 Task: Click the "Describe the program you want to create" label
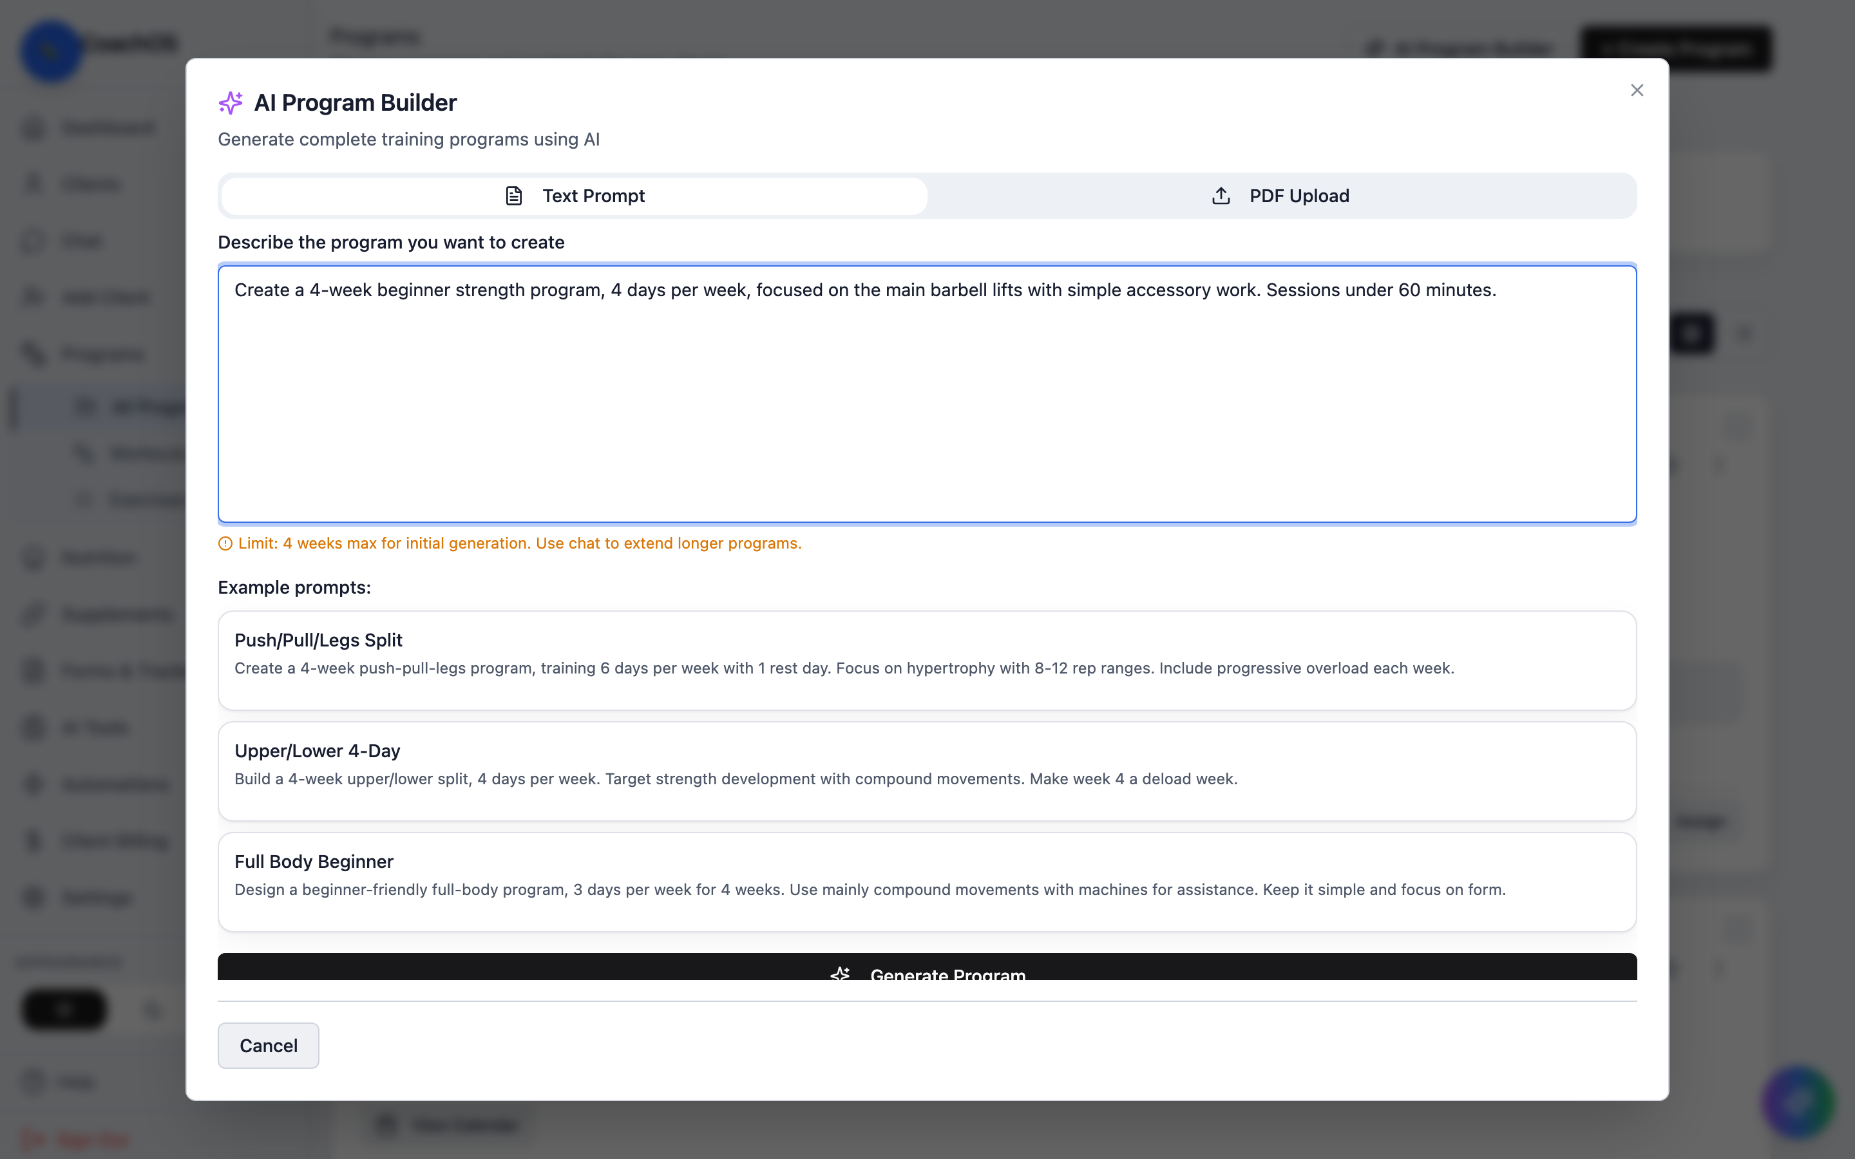391,242
